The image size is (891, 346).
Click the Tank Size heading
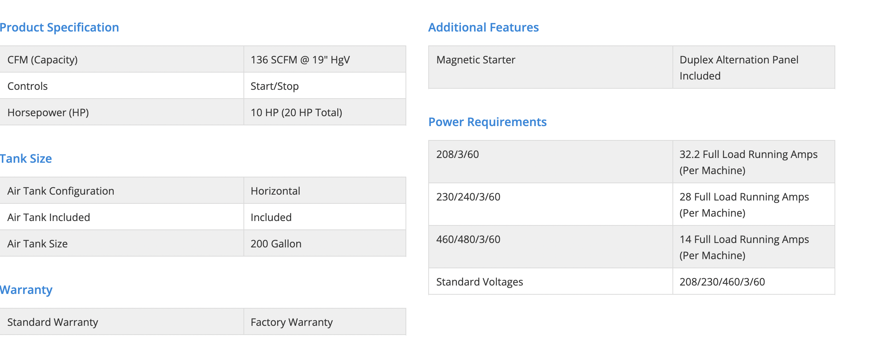(x=26, y=159)
